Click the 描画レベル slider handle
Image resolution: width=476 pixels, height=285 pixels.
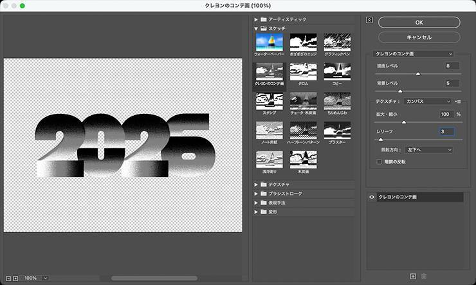(x=418, y=74)
